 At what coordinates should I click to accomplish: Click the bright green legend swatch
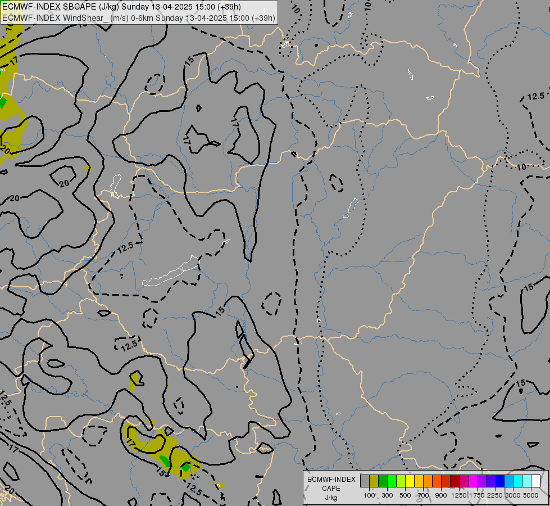392,481
